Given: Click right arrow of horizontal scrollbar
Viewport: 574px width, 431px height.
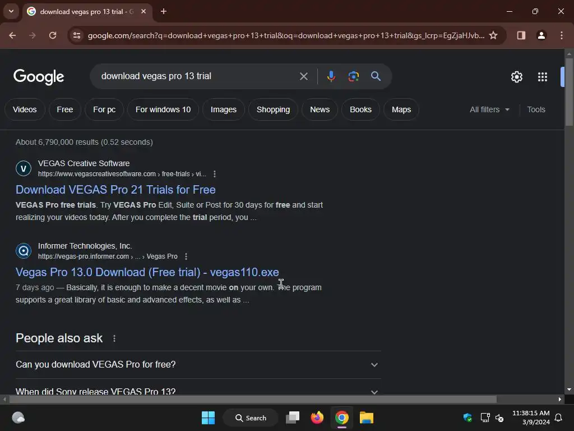Looking at the screenshot, I should click(x=560, y=400).
